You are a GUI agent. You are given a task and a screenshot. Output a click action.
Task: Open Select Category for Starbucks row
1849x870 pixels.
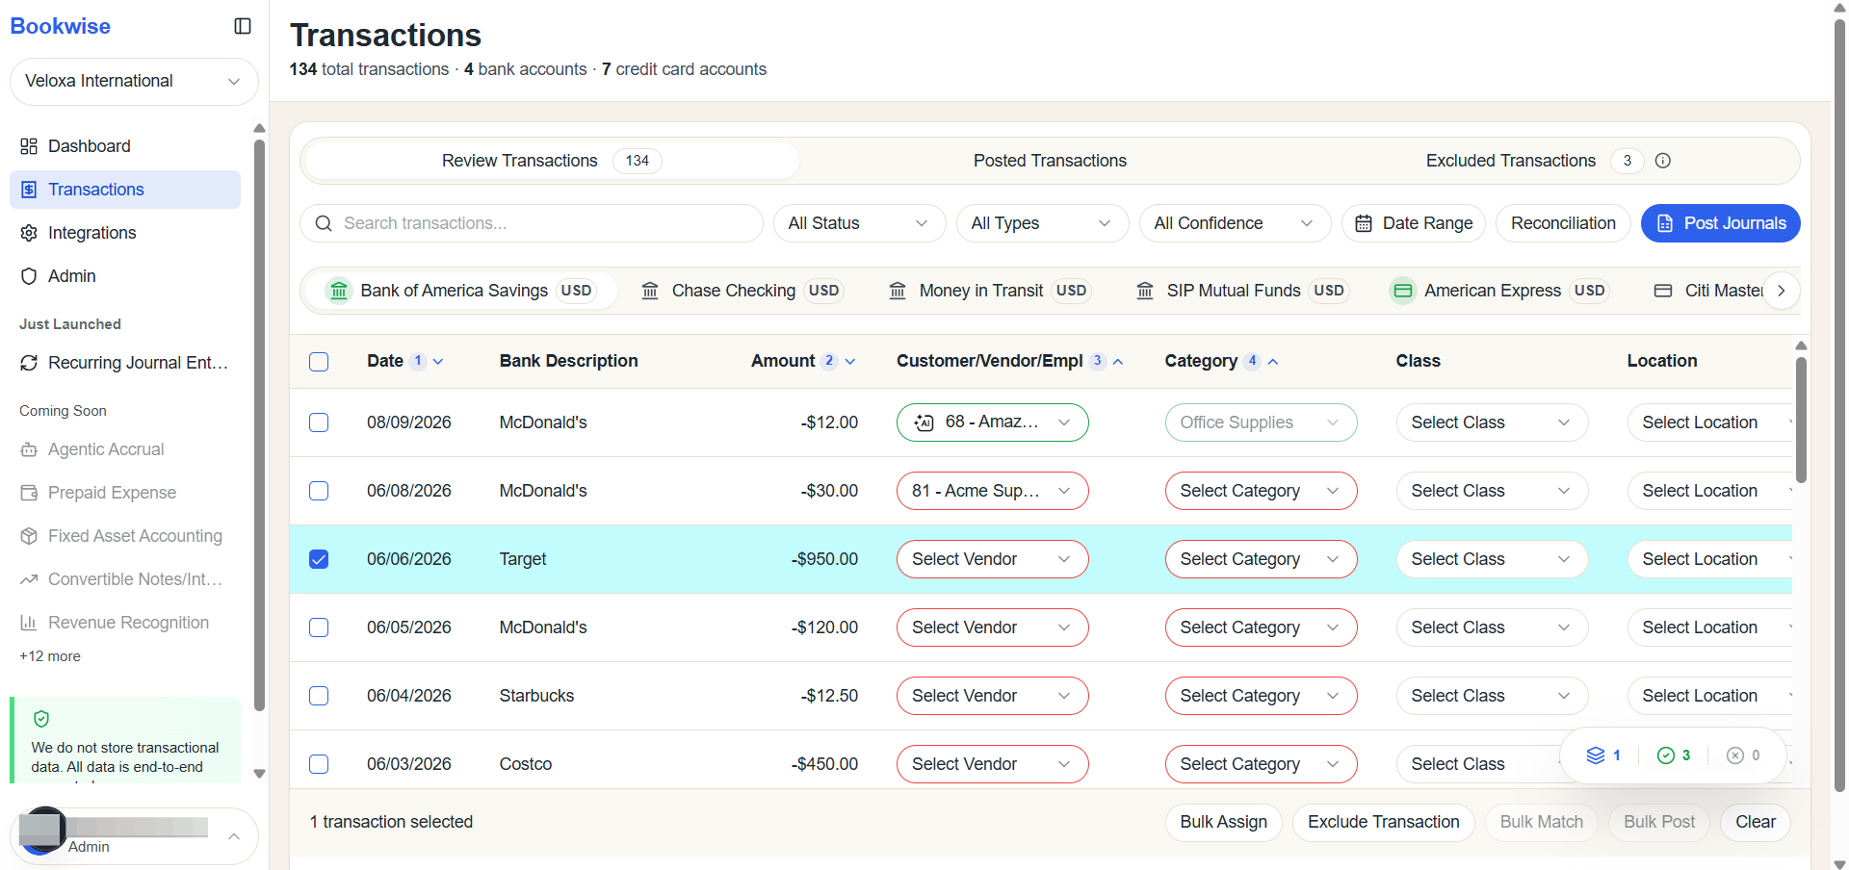pos(1261,696)
